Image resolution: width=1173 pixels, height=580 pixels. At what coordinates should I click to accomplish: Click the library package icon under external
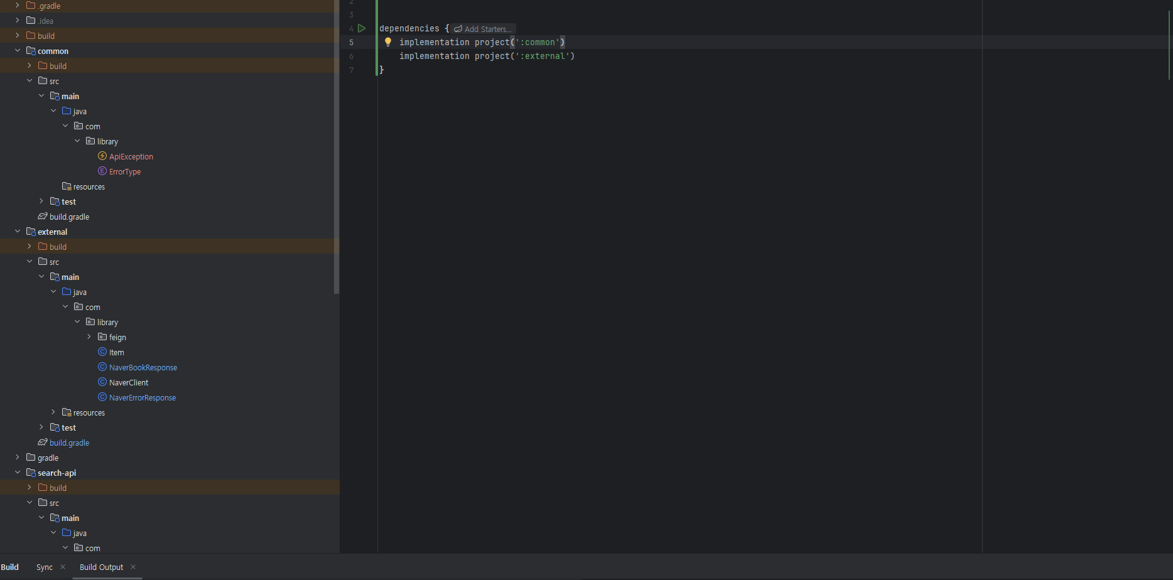click(x=90, y=321)
